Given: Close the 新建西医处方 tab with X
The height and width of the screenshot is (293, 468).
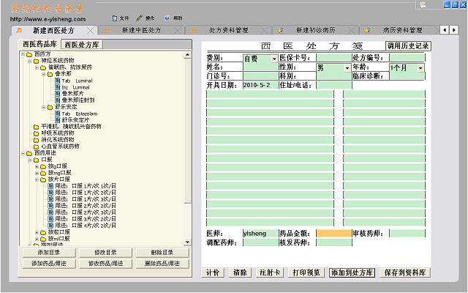Looking at the screenshot, I should (x=90, y=31).
